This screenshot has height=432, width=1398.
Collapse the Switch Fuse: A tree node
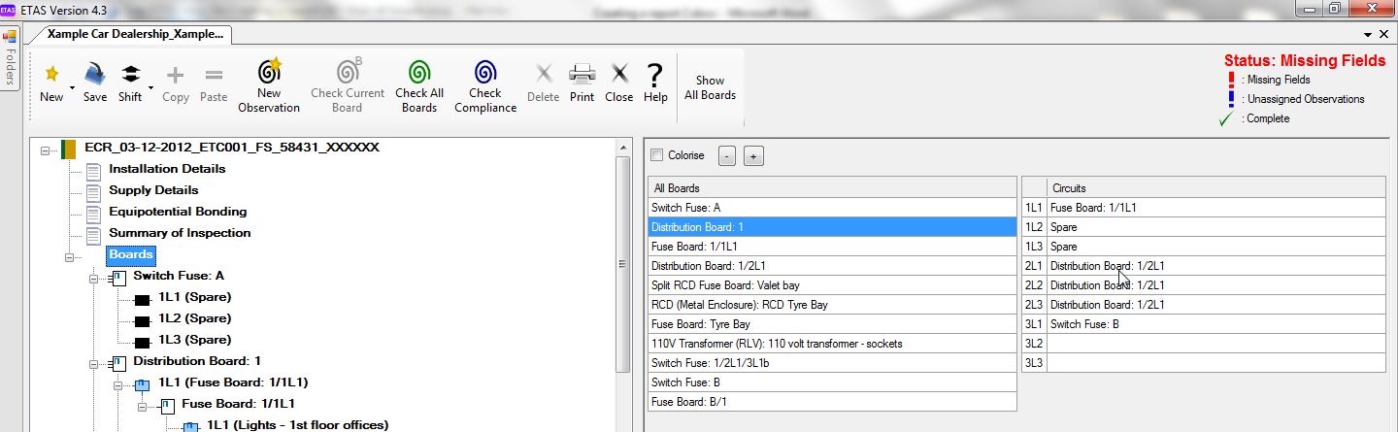click(x=93, y=279)
